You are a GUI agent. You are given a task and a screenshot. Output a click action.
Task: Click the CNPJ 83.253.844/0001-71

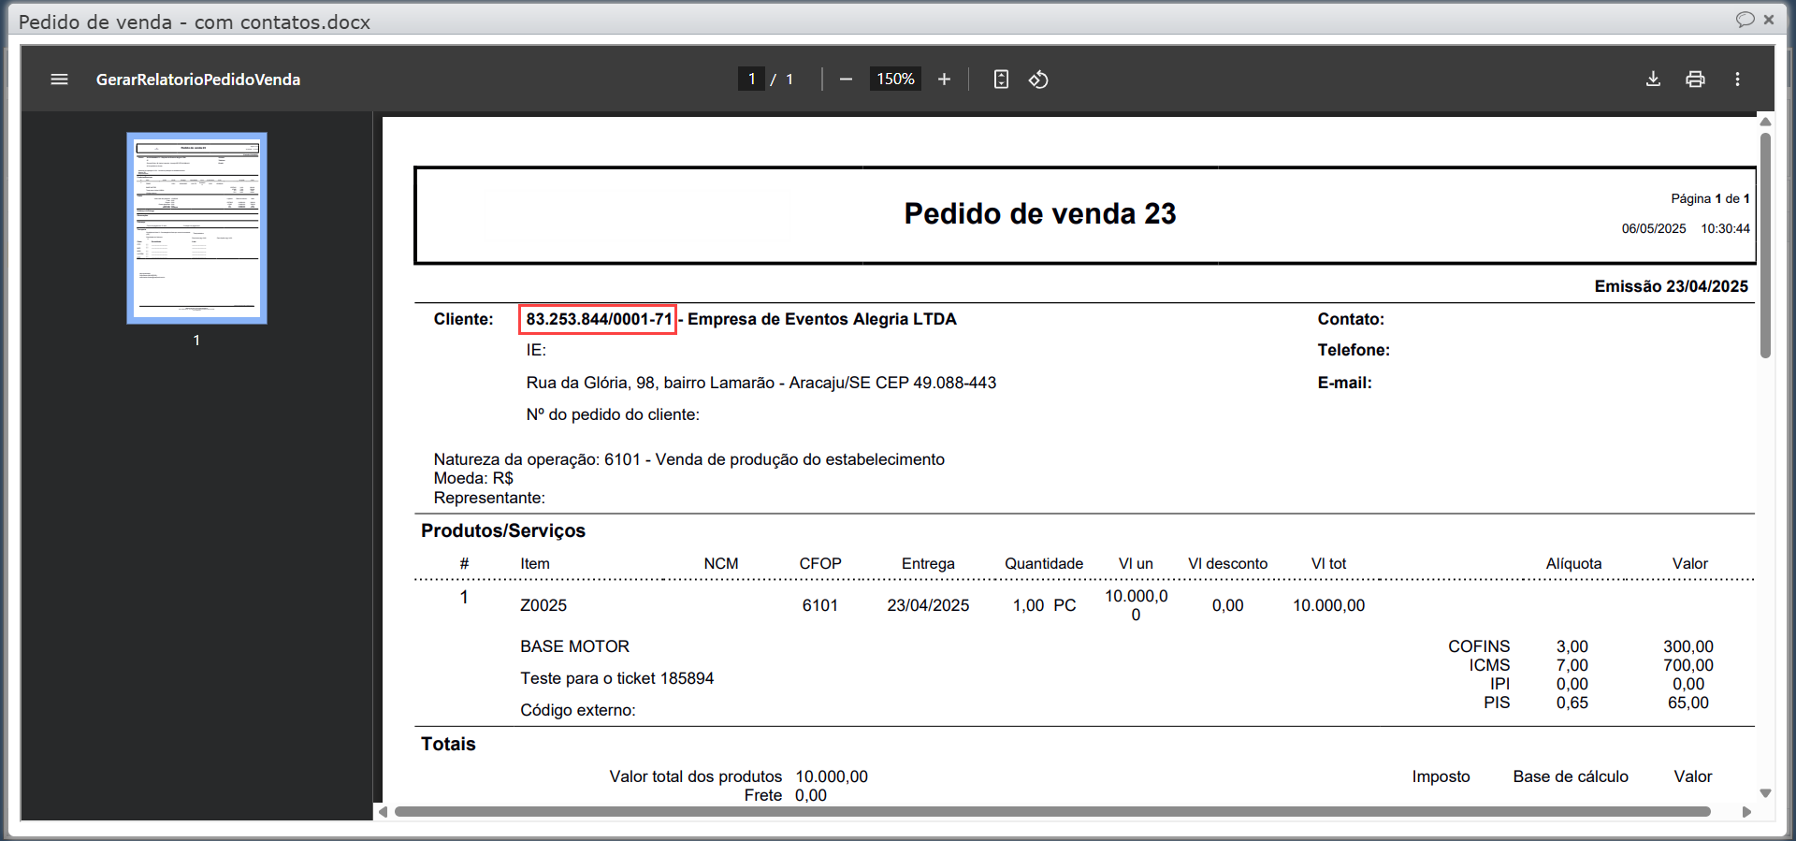(x=599, y=319)
